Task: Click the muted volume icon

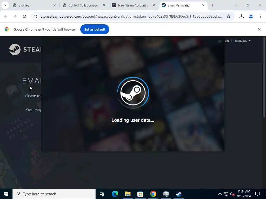Action: (232, 194)
